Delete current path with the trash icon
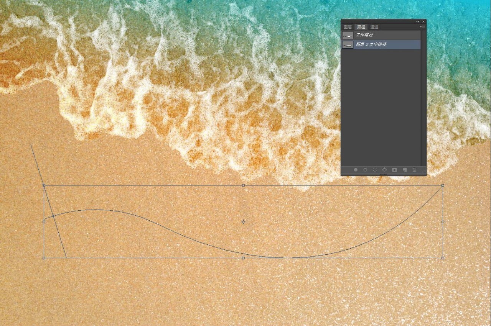Viewport: 491px width, 326px height. click(414, 170)
